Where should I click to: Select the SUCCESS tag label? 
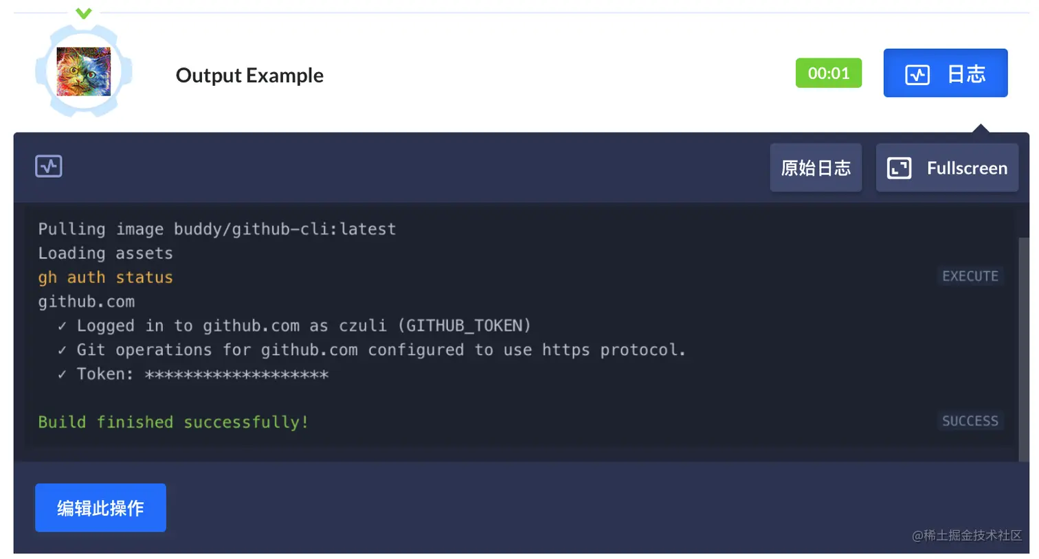pos(970,421)
